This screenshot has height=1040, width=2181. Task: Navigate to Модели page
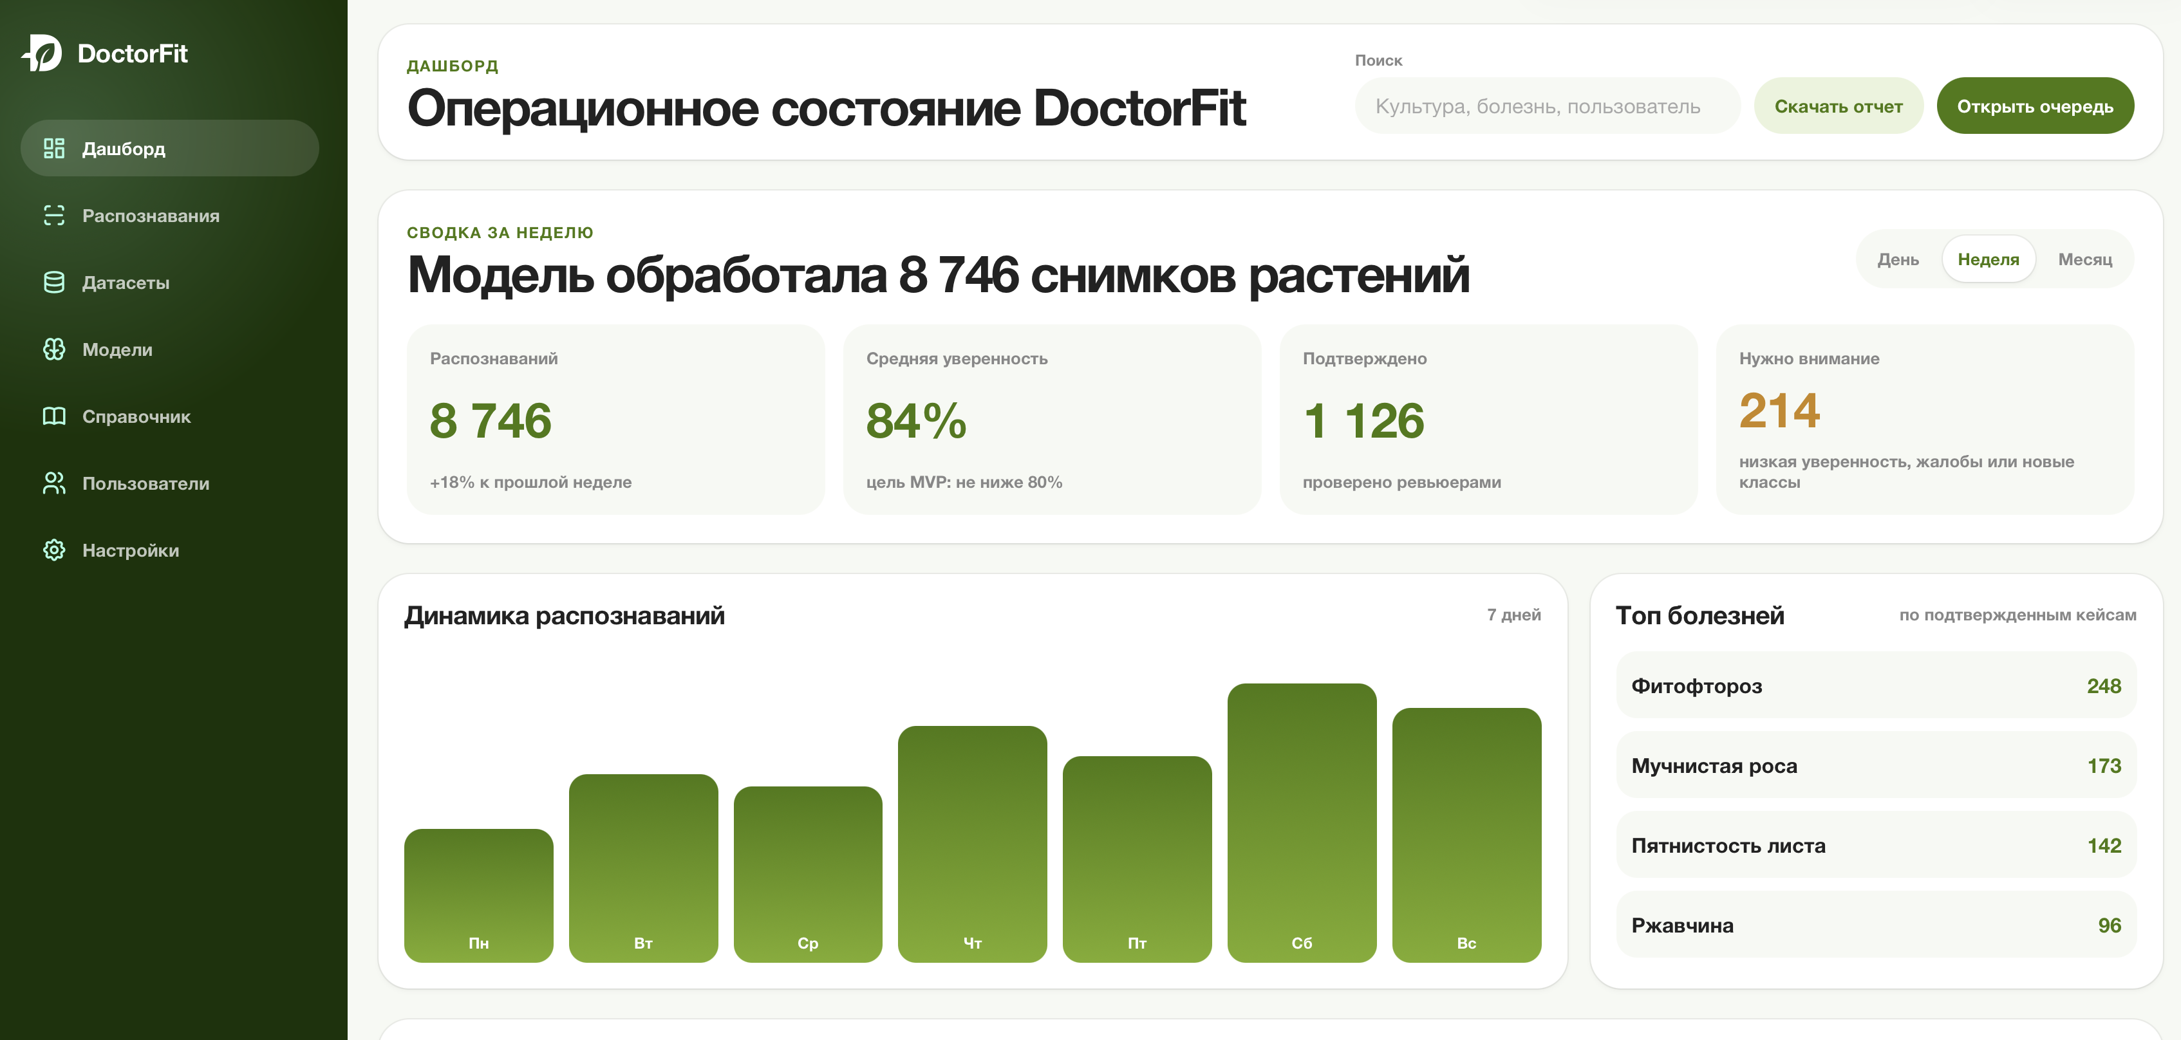coord(169,349)
